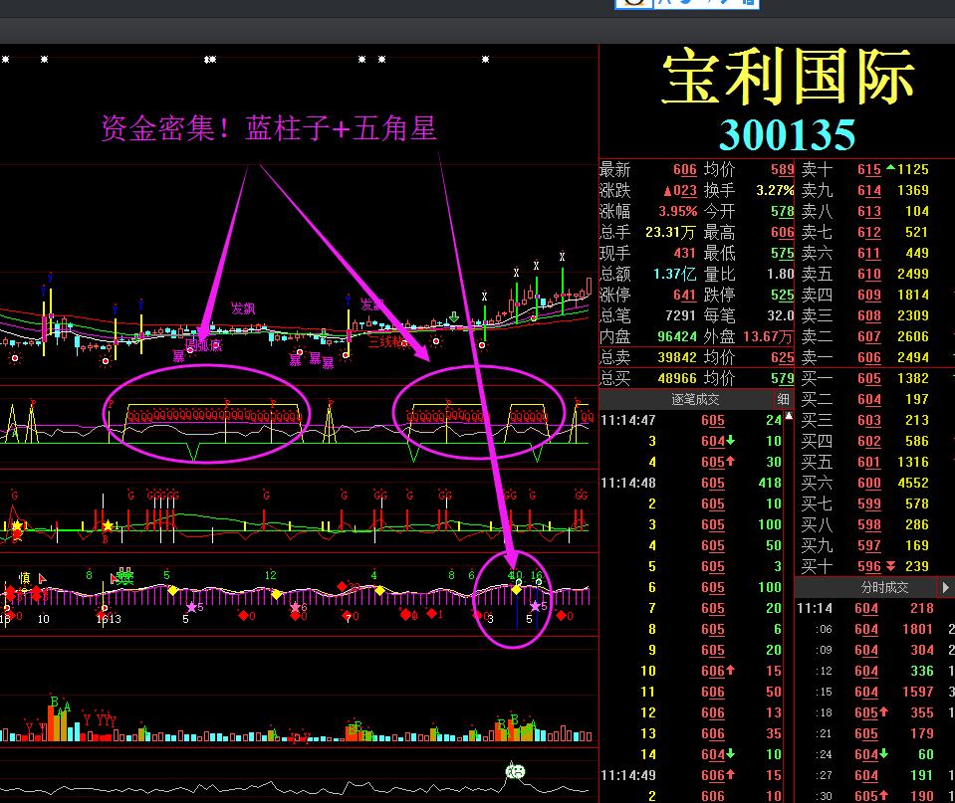Screen dimensions: 955x803
Task: Select the 卖一 606 order row
Action: pyautogui.click(x=874, y=357)
